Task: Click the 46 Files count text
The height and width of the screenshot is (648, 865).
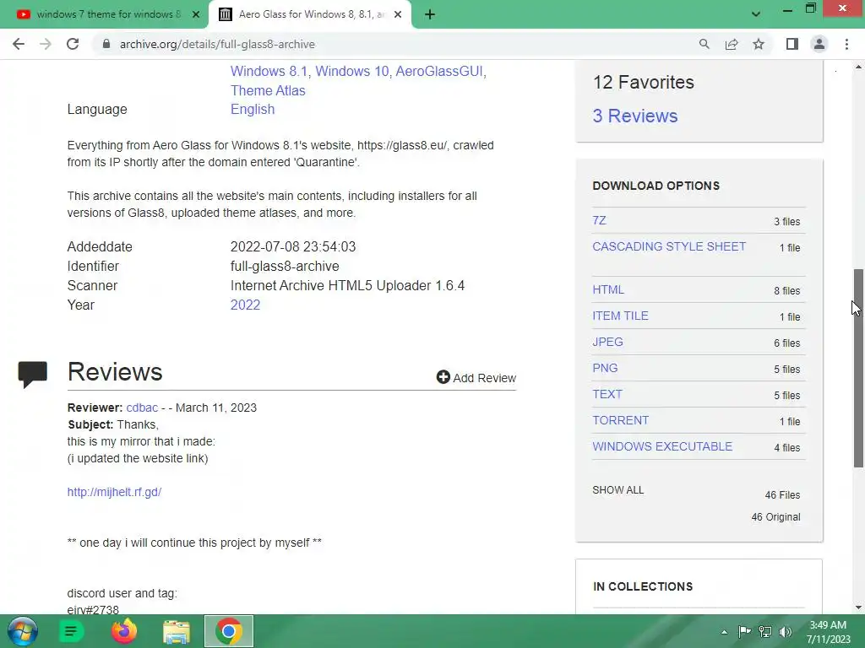Action: click(x=782, y=494)
